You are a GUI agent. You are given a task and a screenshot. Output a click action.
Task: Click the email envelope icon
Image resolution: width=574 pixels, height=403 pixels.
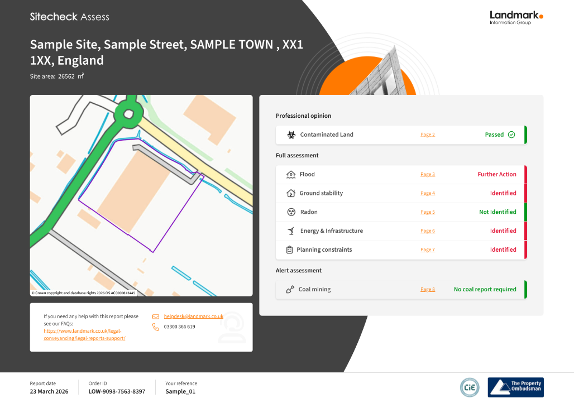point(156,316)
